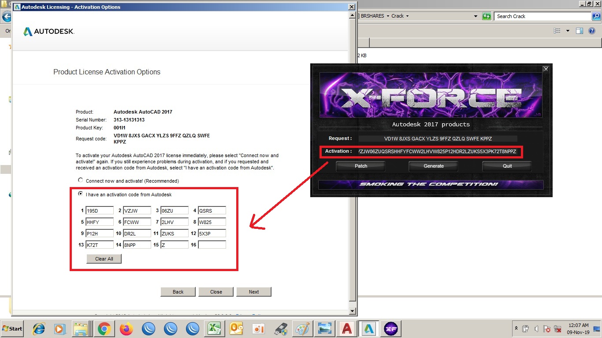The image size is (602, 338).
Task: Open Paint from the taskbar
Action: coord(302,329)
